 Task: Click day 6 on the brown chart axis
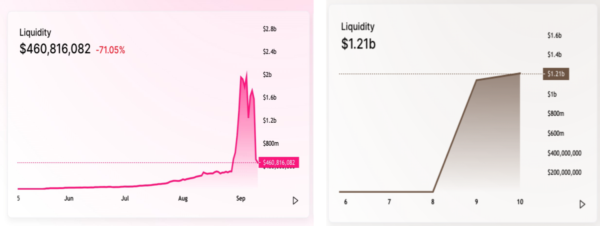(345, 202)
